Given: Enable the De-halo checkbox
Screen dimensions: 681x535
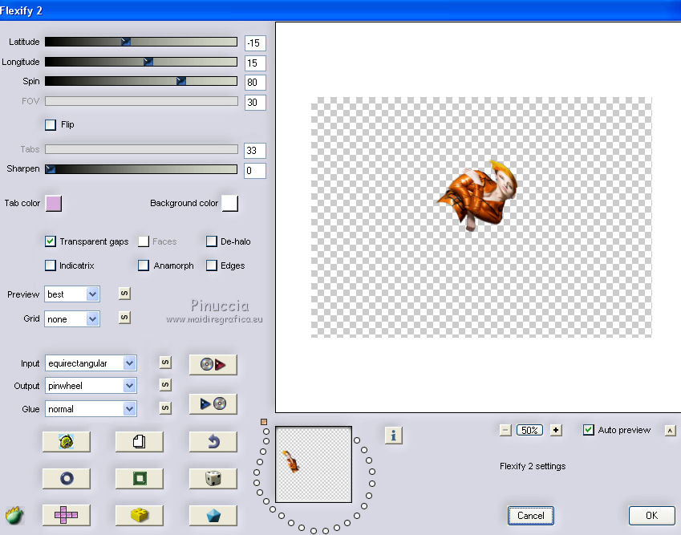Looking at the screenshot, I should pos(212,241).
